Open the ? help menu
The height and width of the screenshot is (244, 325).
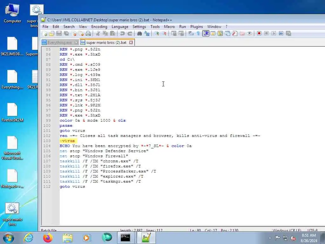point(227,27)
